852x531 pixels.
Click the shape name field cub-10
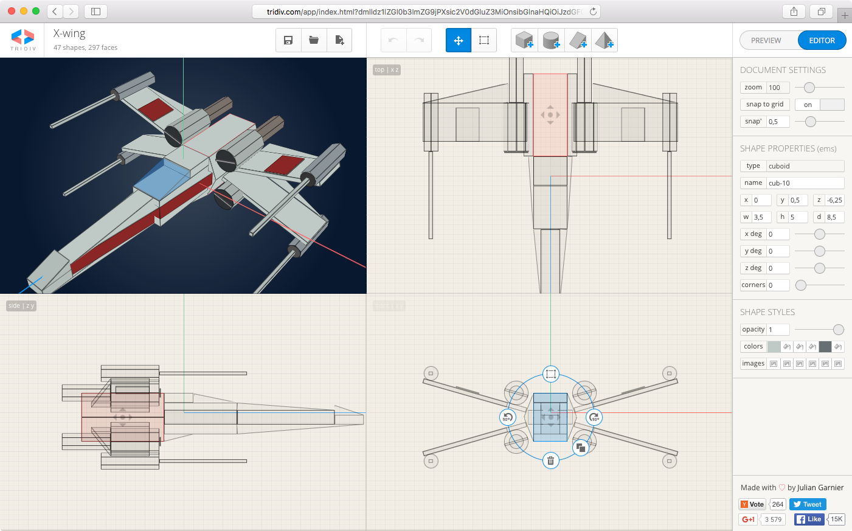coord(805,183)
